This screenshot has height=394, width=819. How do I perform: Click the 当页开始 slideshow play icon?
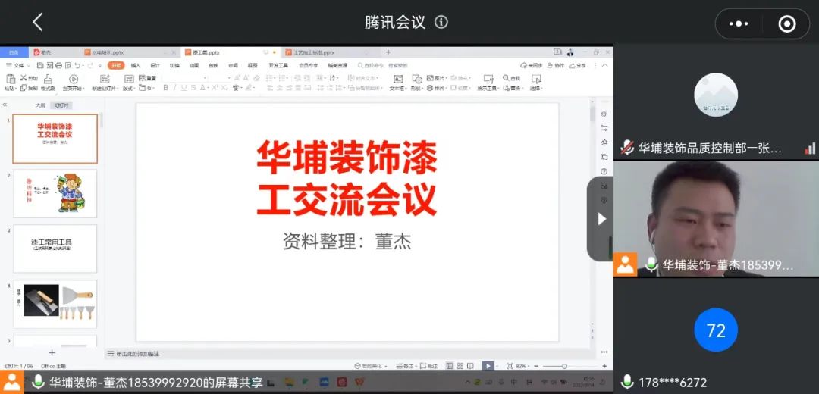coord(74,80)
